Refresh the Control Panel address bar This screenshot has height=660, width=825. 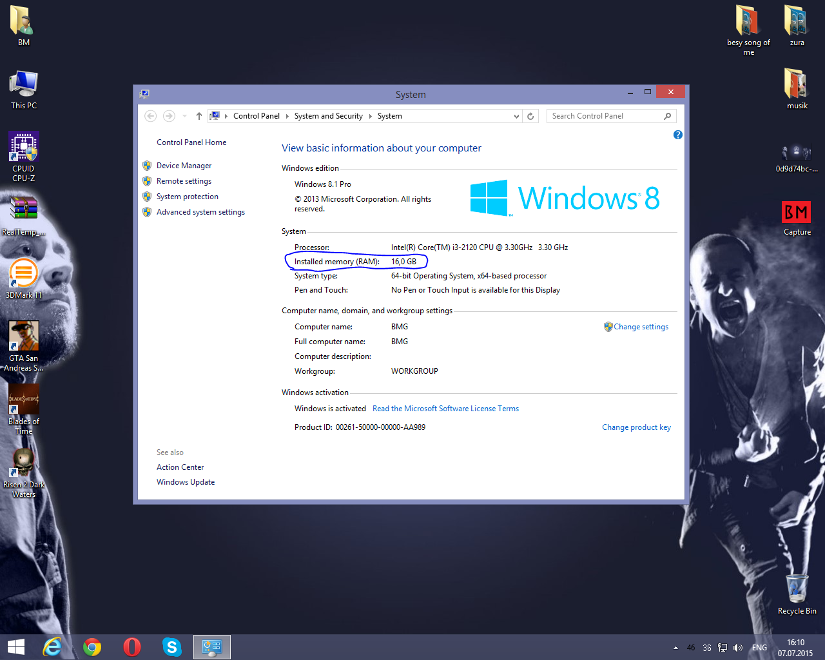coord(530,116)
